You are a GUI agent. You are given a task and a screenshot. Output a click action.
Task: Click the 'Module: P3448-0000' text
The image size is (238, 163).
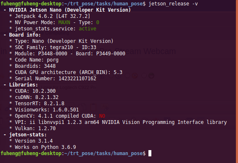tap(41, 54)
